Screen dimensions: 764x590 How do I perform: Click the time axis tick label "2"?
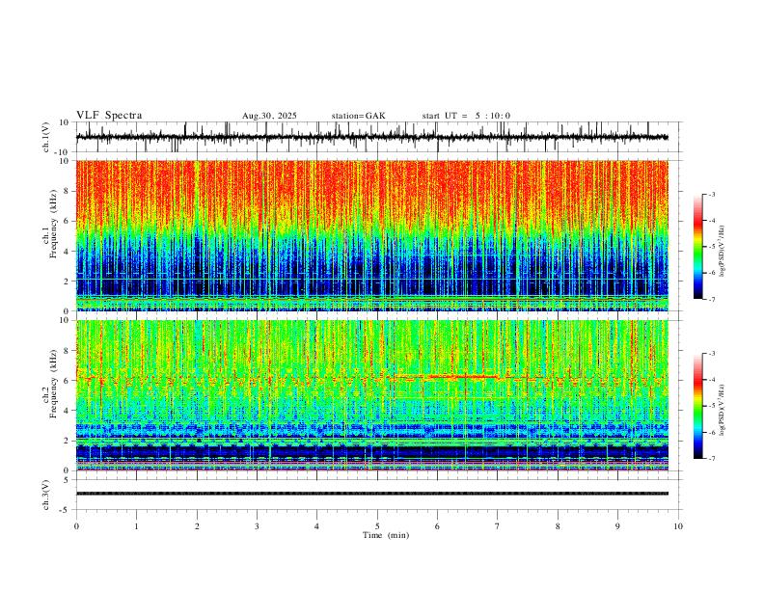click(197, 526)
